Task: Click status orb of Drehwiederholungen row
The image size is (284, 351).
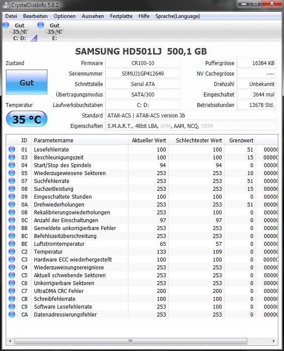Action: point(12,204)
